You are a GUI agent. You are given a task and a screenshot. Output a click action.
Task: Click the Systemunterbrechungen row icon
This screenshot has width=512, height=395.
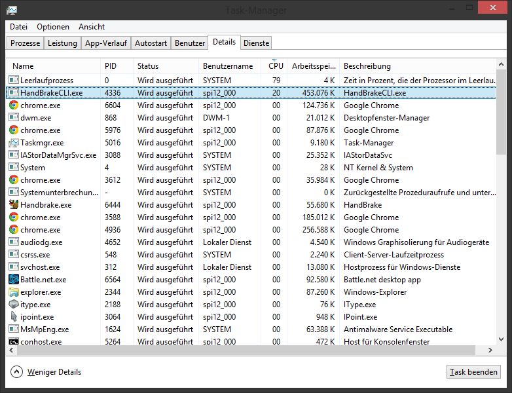(x=14, y=192)
